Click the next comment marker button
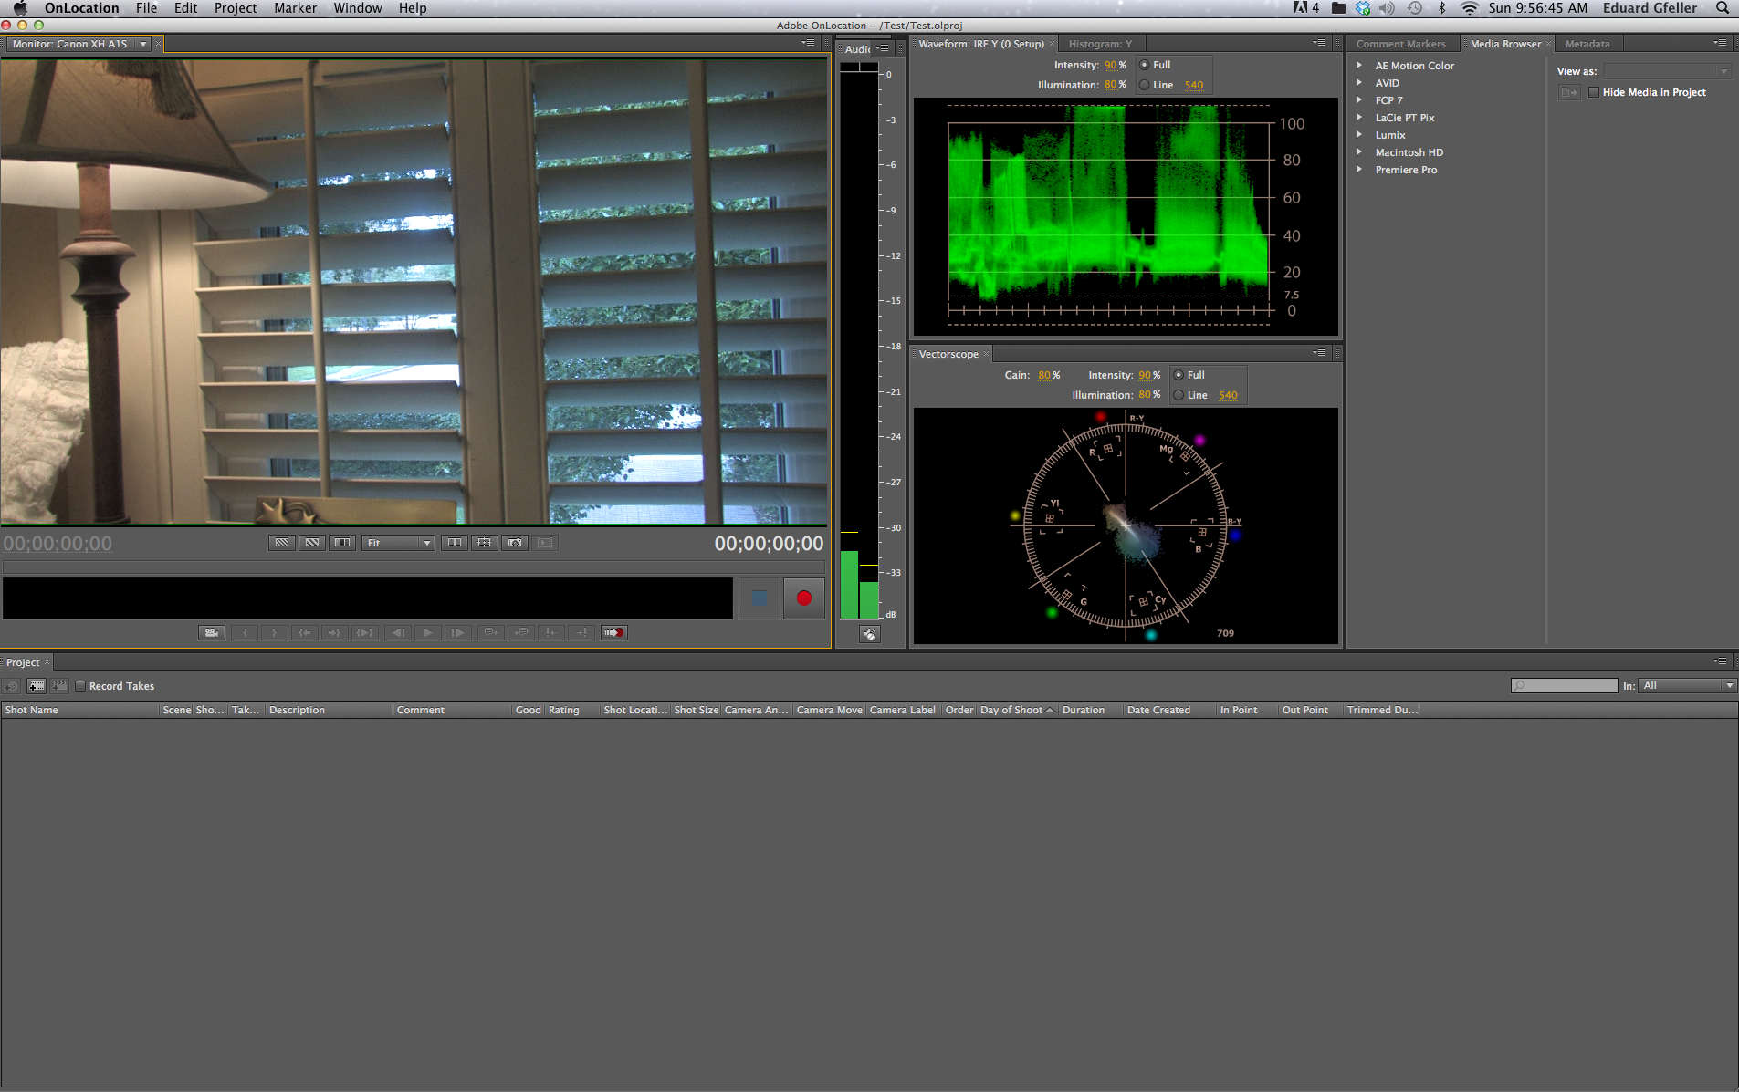The width and height of the screenshot is (1739, 1092). coord(521,632)
